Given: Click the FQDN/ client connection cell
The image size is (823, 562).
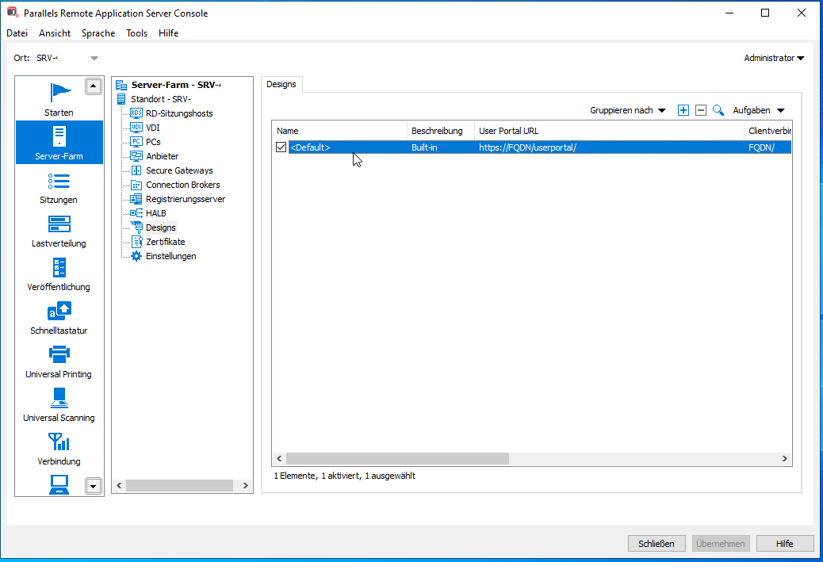Looking at the screenshot, I should pyautogui.click(x=762, y=147).
